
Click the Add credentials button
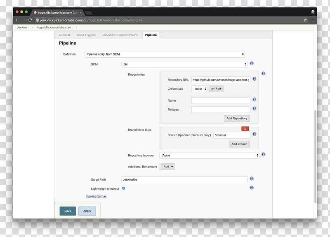pyautogui.click(x=216, y=89)
